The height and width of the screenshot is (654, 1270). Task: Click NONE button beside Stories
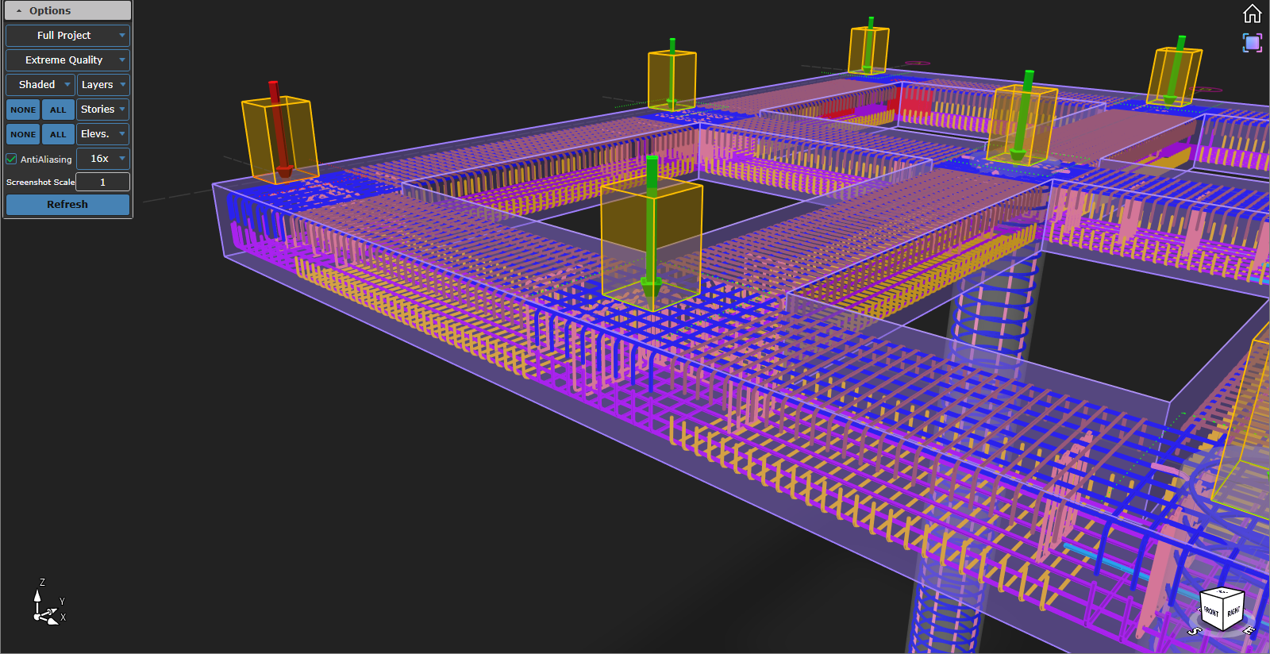coord(23,110)
